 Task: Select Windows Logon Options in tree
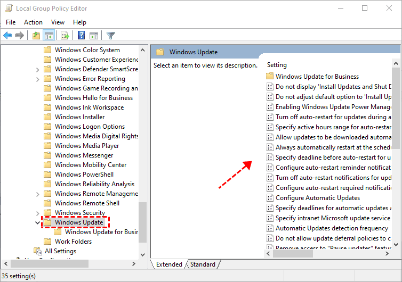[x=90, y=127]
